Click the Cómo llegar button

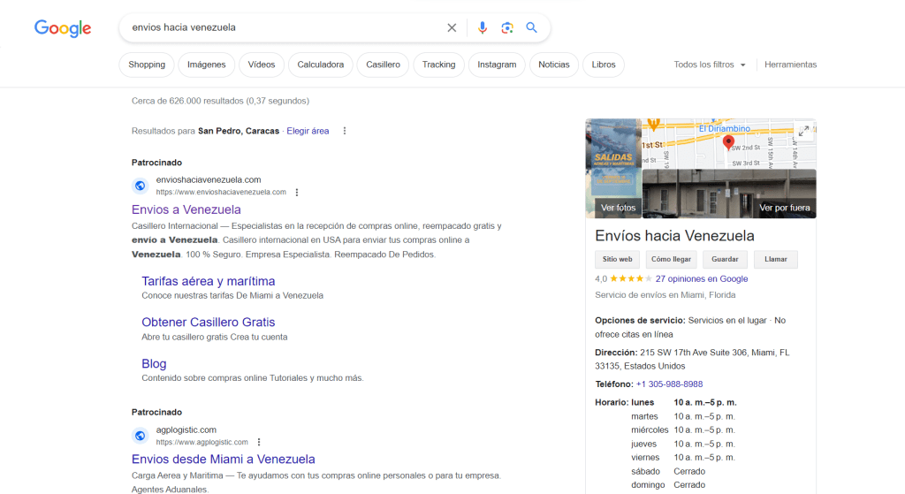pos(672,260)
